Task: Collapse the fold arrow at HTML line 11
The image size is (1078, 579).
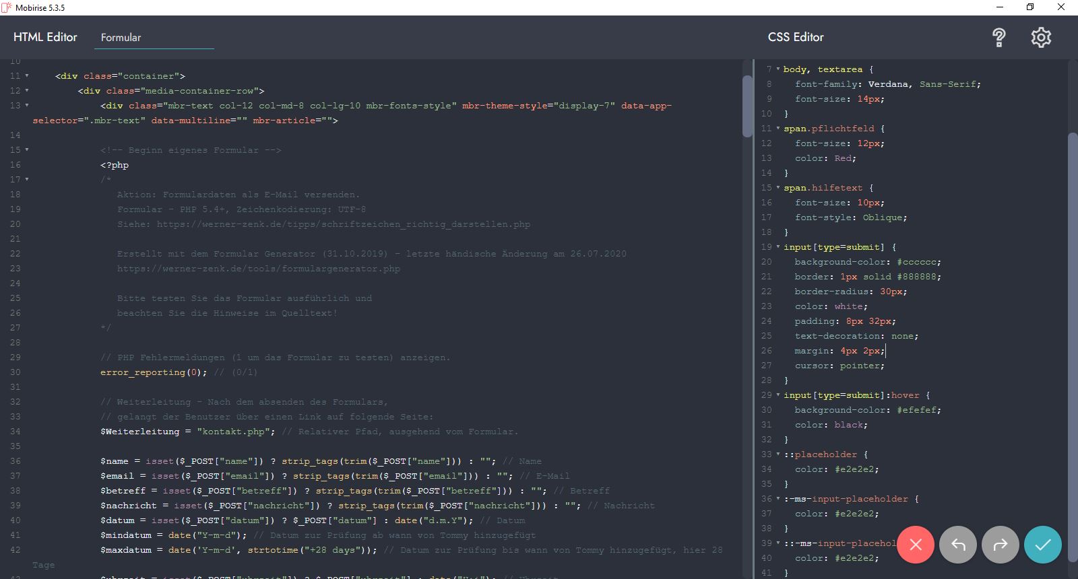Action: pyautogui.click(x=27, y=76)
